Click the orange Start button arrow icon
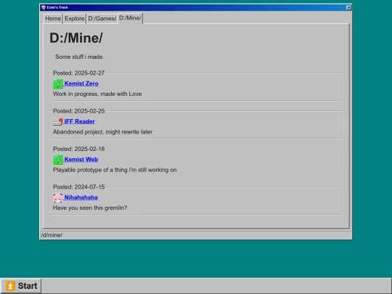 [10, 286]
